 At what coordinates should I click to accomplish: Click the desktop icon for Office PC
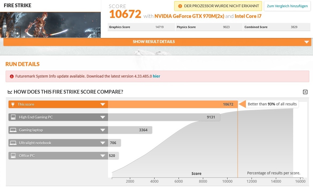13,156
